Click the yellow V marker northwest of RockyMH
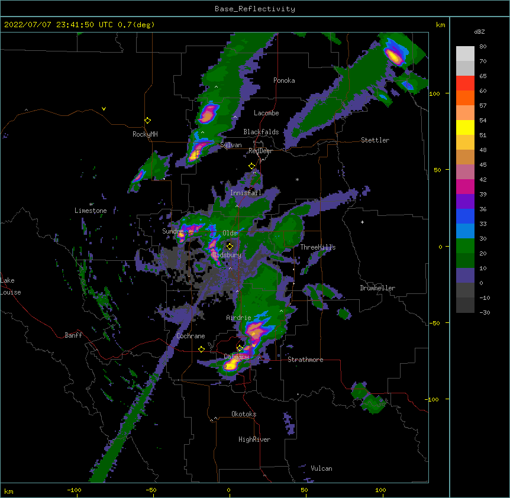510x498 pixels. tap(104, 109)
